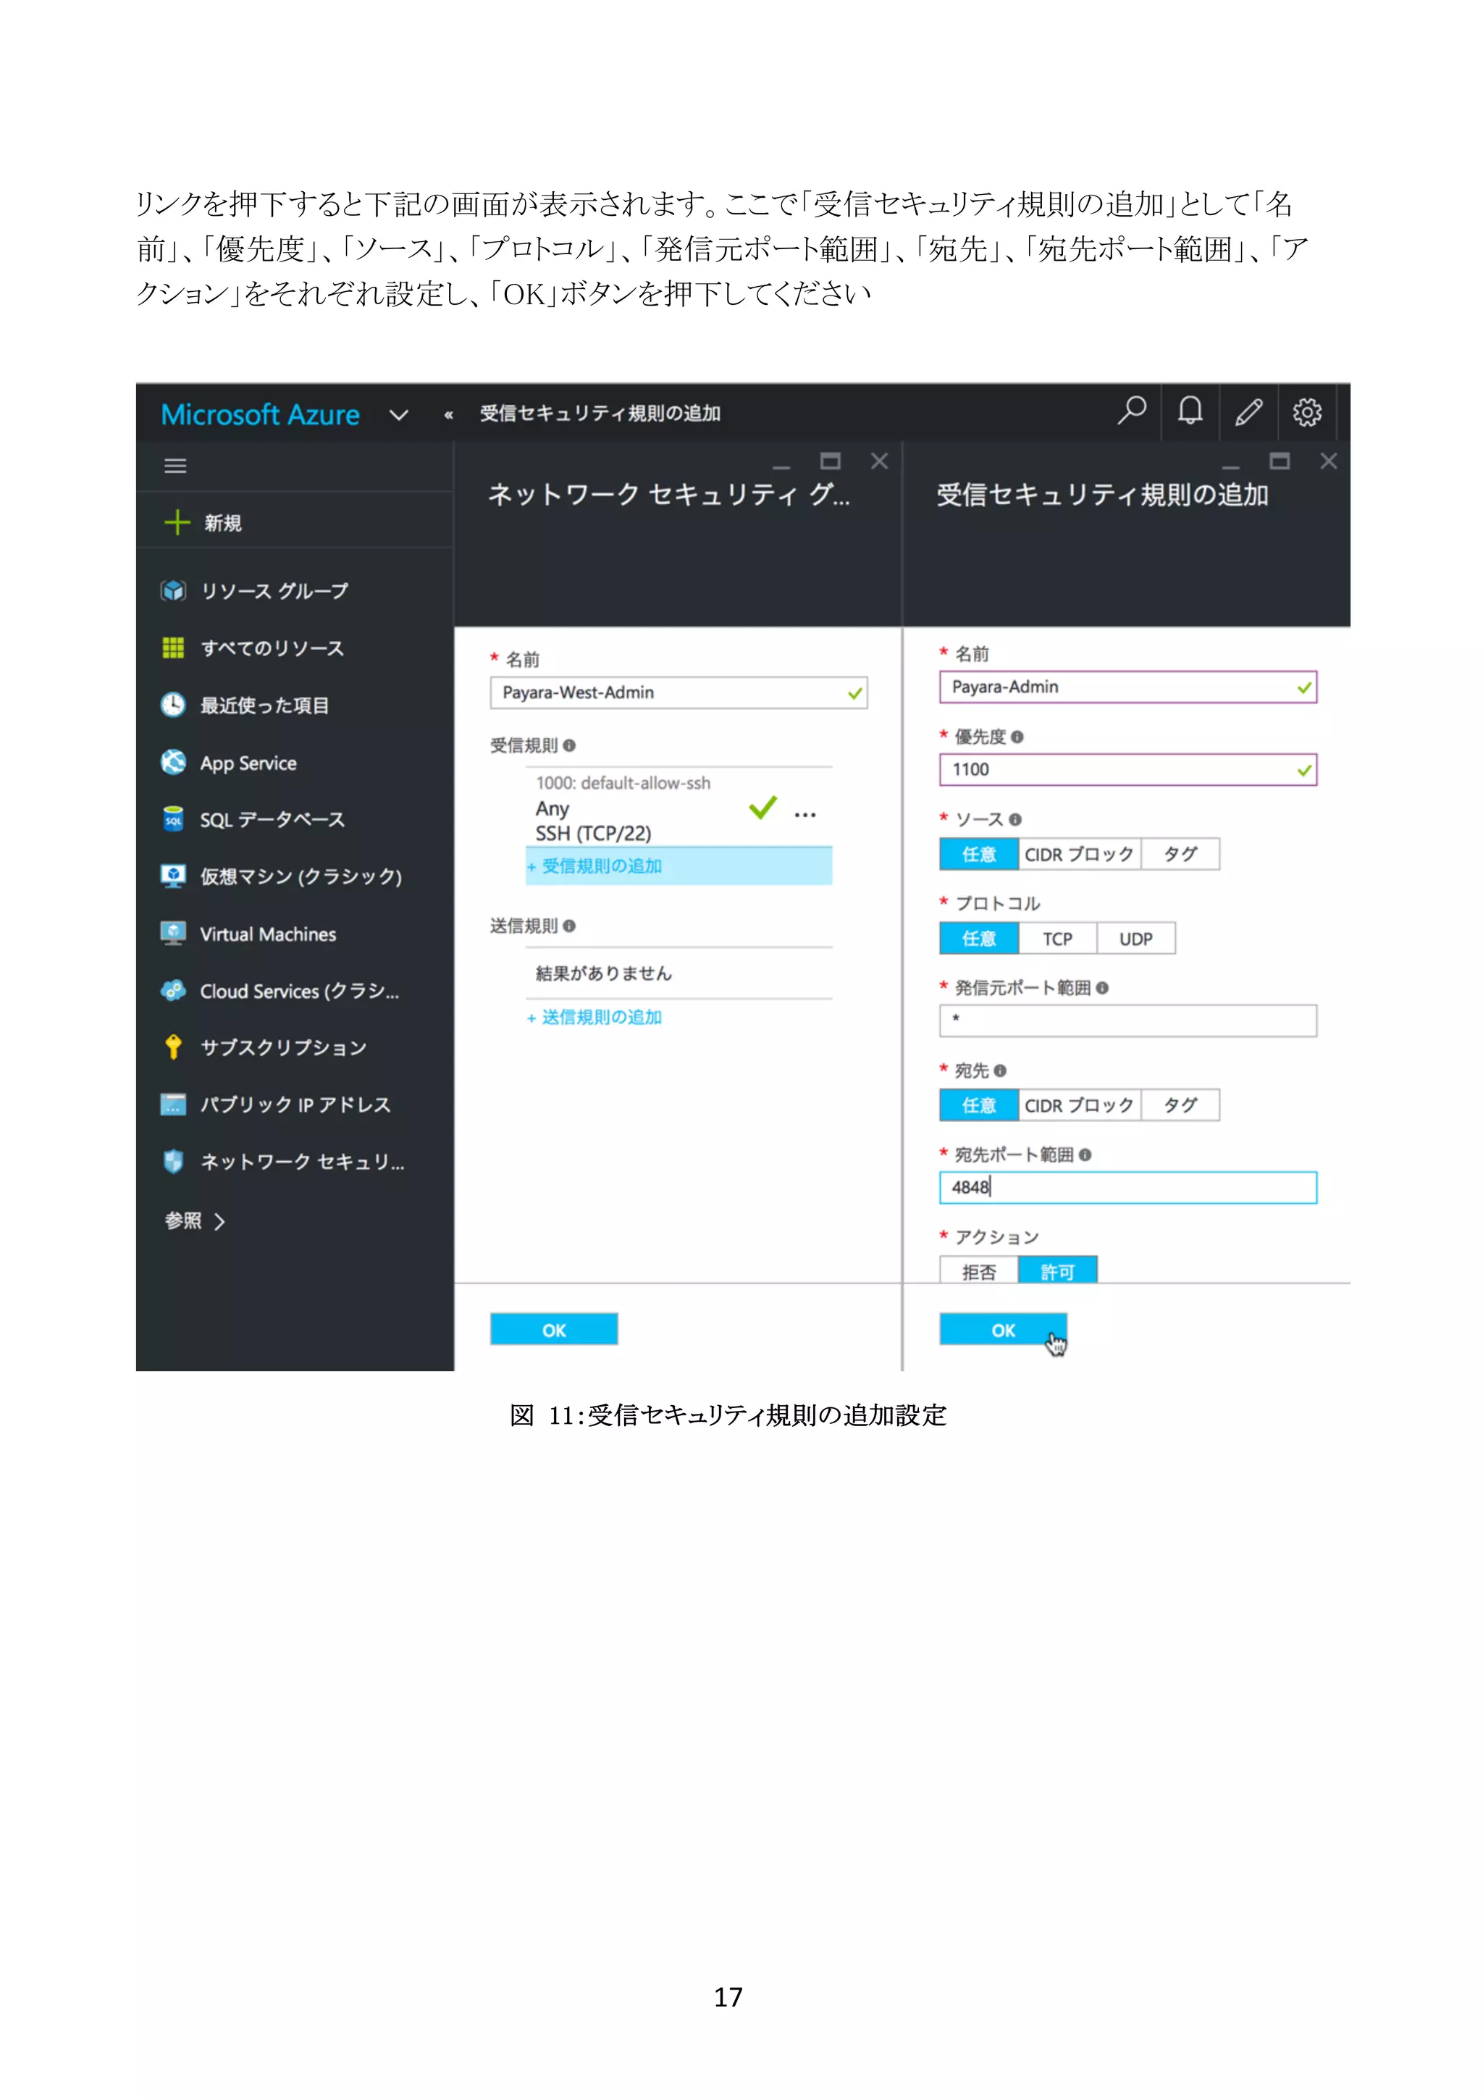Choose 拒否 action
The width and height of the screenshot is (1483, 2099).
pyautogui.click(x=978, y=1270)
